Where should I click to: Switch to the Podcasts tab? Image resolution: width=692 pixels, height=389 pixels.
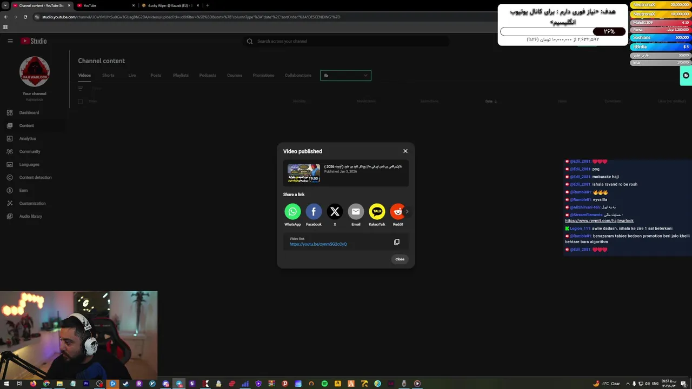coord(208,75)
